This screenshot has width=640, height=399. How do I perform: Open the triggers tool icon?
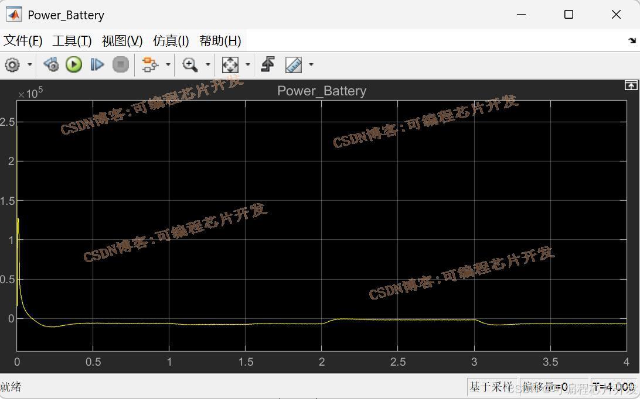[x=268, y=64]
